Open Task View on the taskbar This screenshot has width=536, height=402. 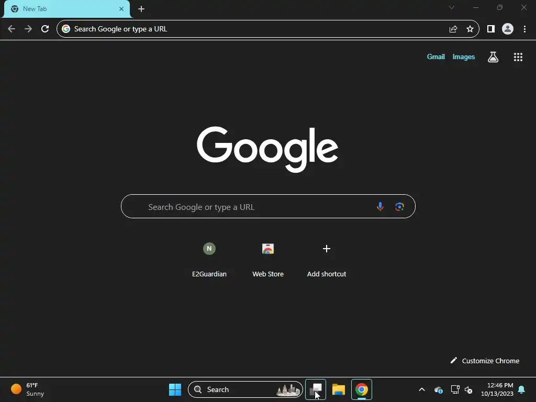pyautogui.click(x=316, y=389)
